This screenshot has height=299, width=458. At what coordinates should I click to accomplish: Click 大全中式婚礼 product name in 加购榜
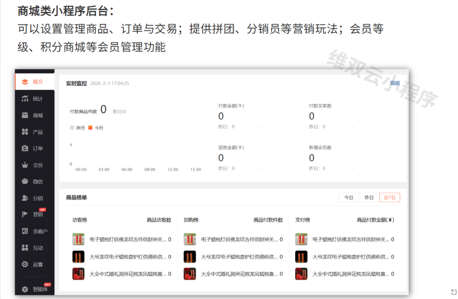click(239, 274)
